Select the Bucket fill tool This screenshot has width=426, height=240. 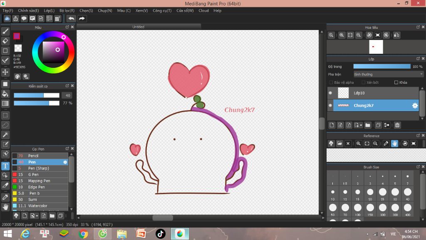(5, 94)
